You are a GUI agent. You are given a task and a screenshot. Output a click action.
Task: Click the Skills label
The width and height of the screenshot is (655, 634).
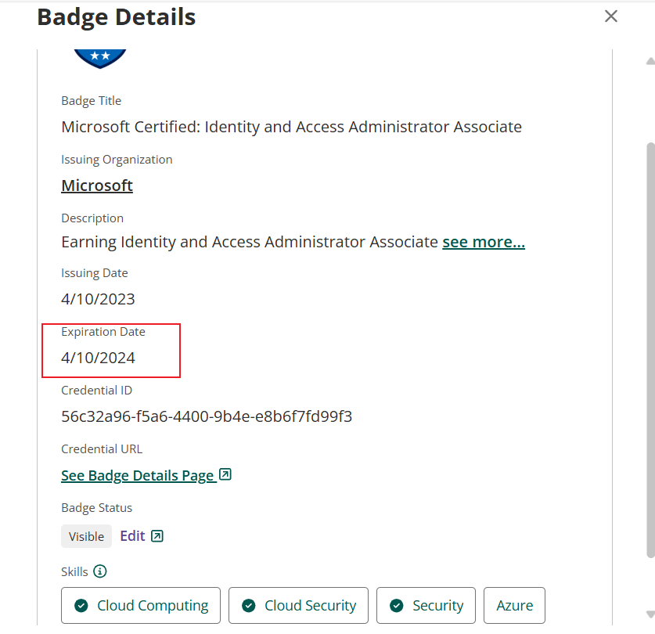[x=75, y=571]
